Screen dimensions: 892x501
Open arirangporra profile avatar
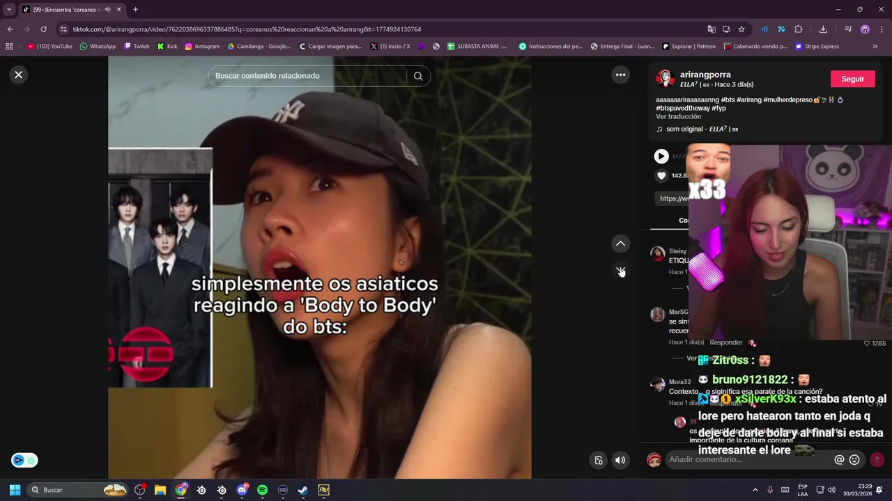[x=665, y=79]
